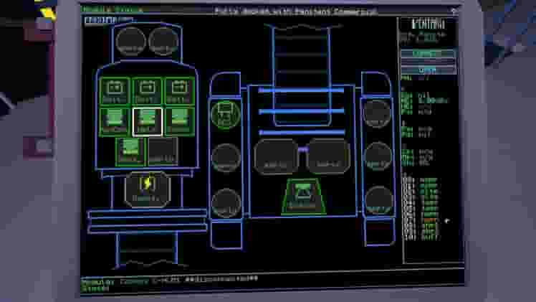Select the green module right of the white-outlined one

point(180,122)
